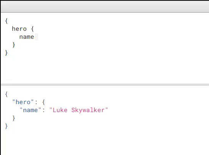Select the "name" key in the JSON result

(x=31, y=110)
